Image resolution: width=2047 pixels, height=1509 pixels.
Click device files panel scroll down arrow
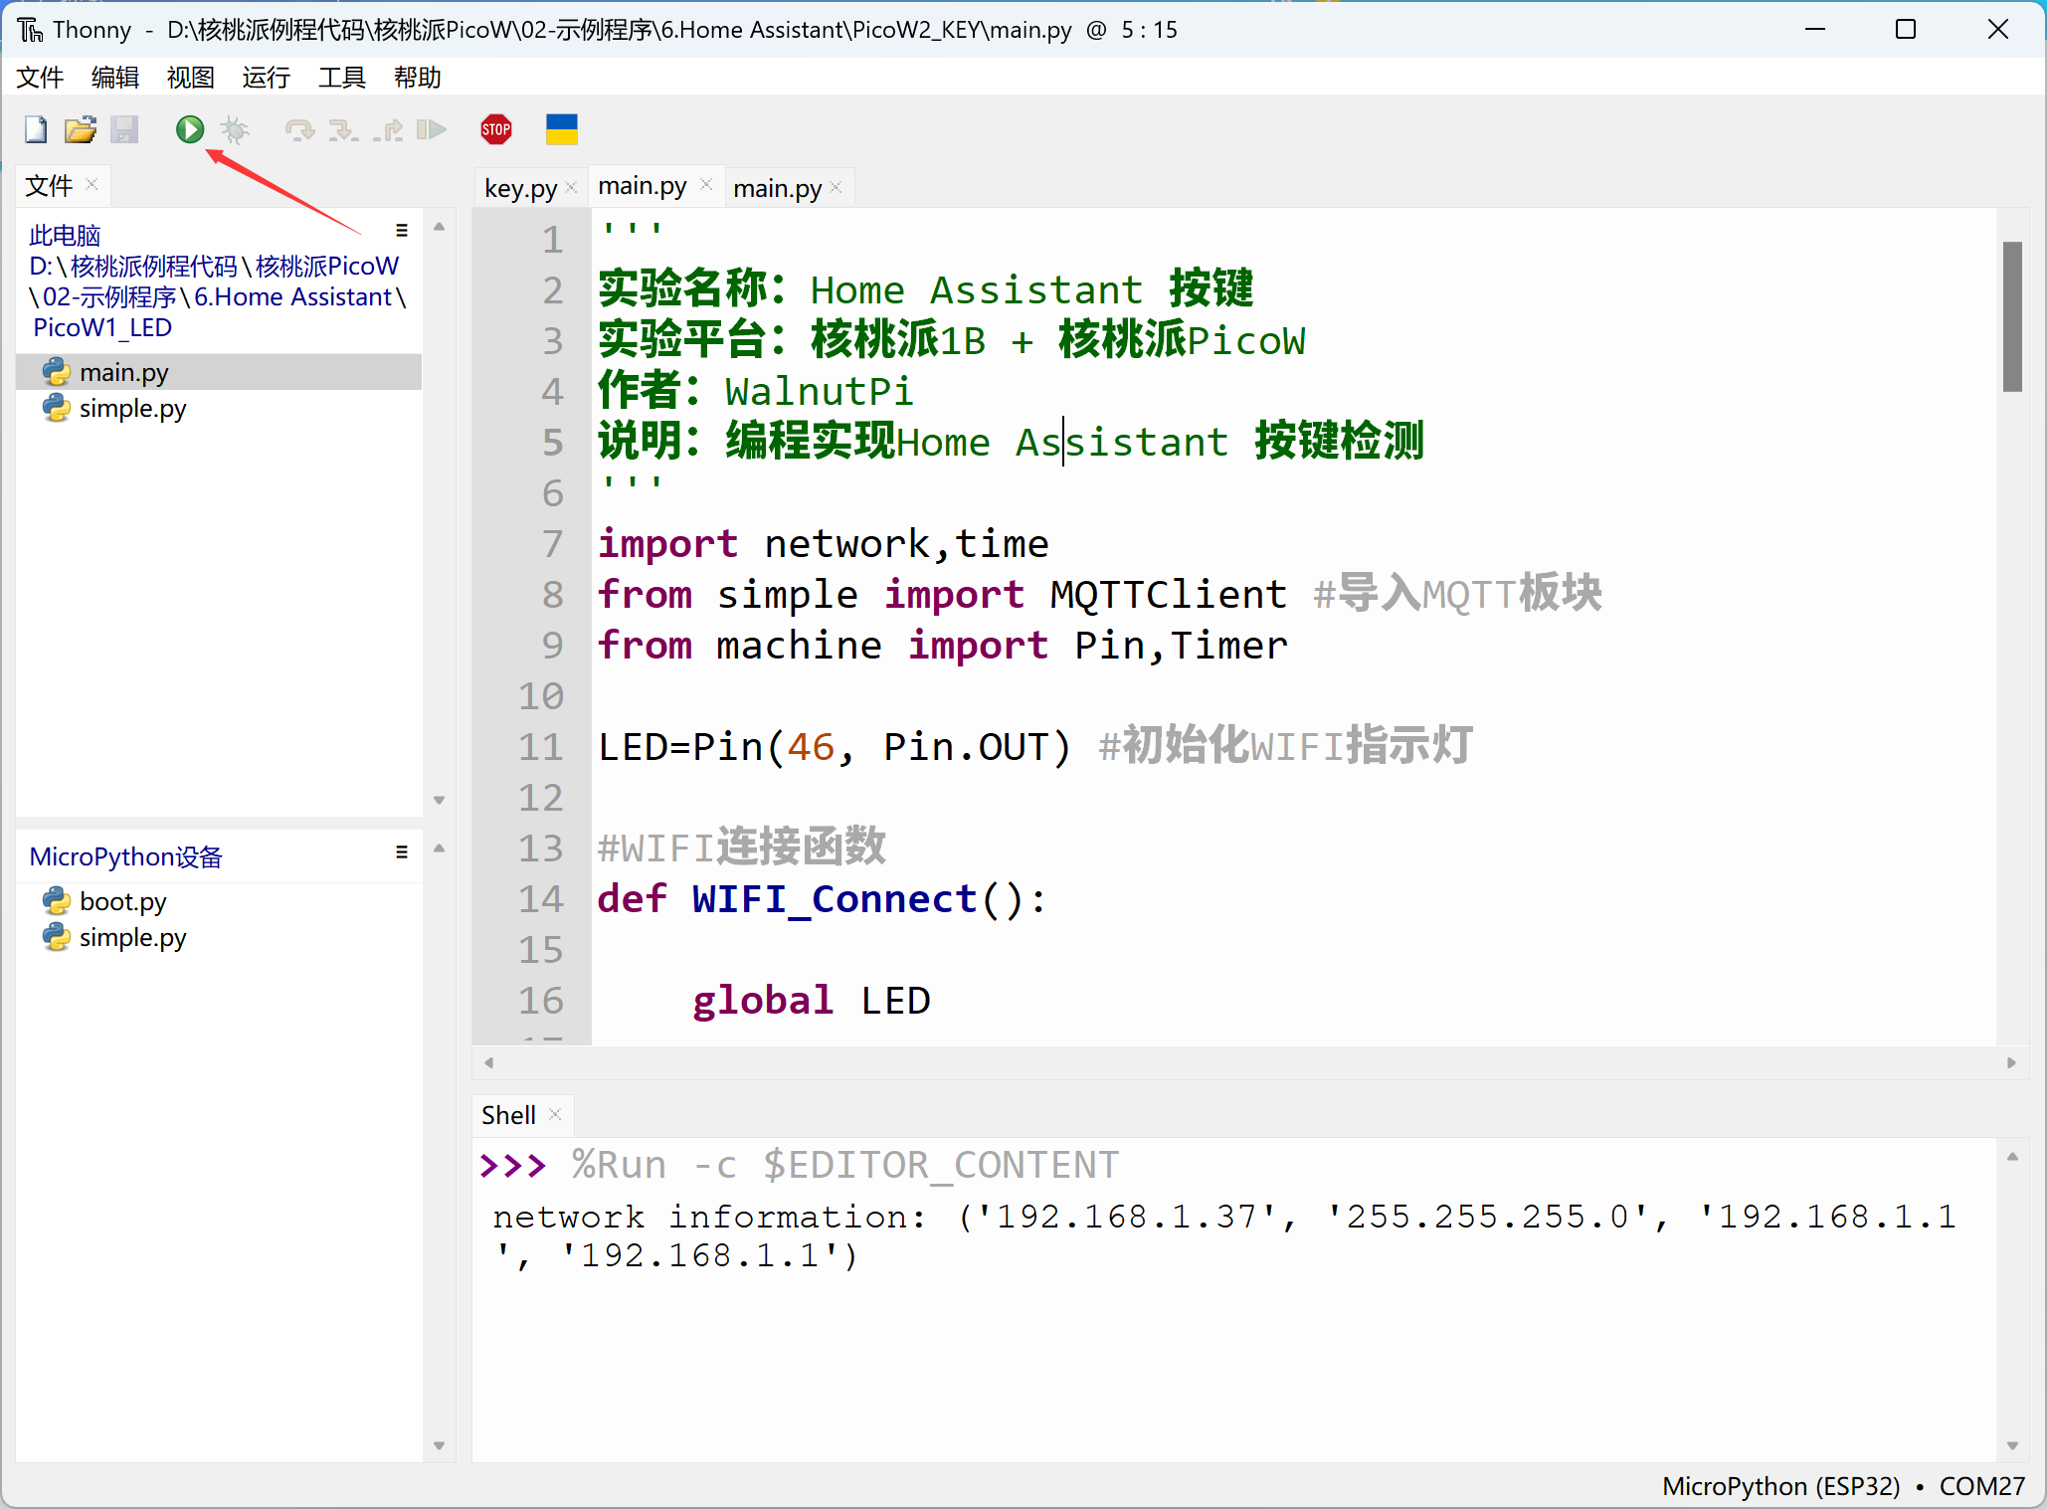pos(439,1445)
